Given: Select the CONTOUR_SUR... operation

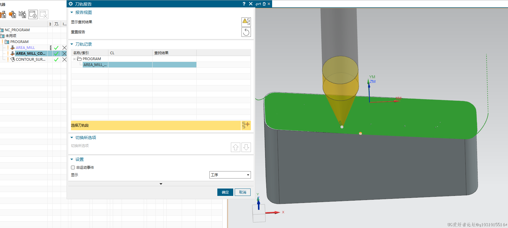Looking at the screenshot, I should coord(31,59).
